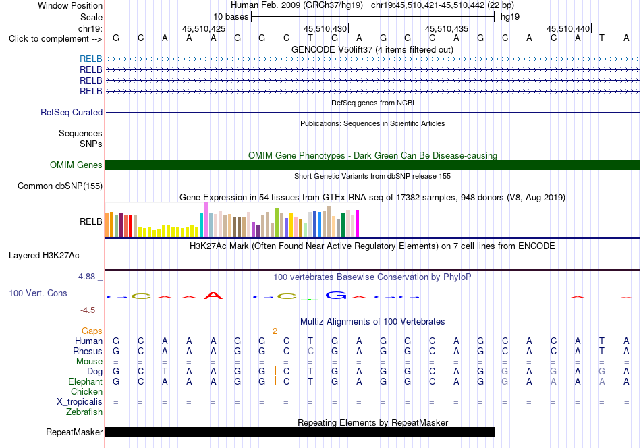Click the Dog alignment row label

pyautogui.click(x=94, y=371)
